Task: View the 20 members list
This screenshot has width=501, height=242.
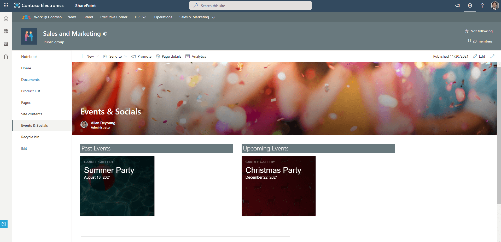Action: pyautogui.click(x=482, y=41)
